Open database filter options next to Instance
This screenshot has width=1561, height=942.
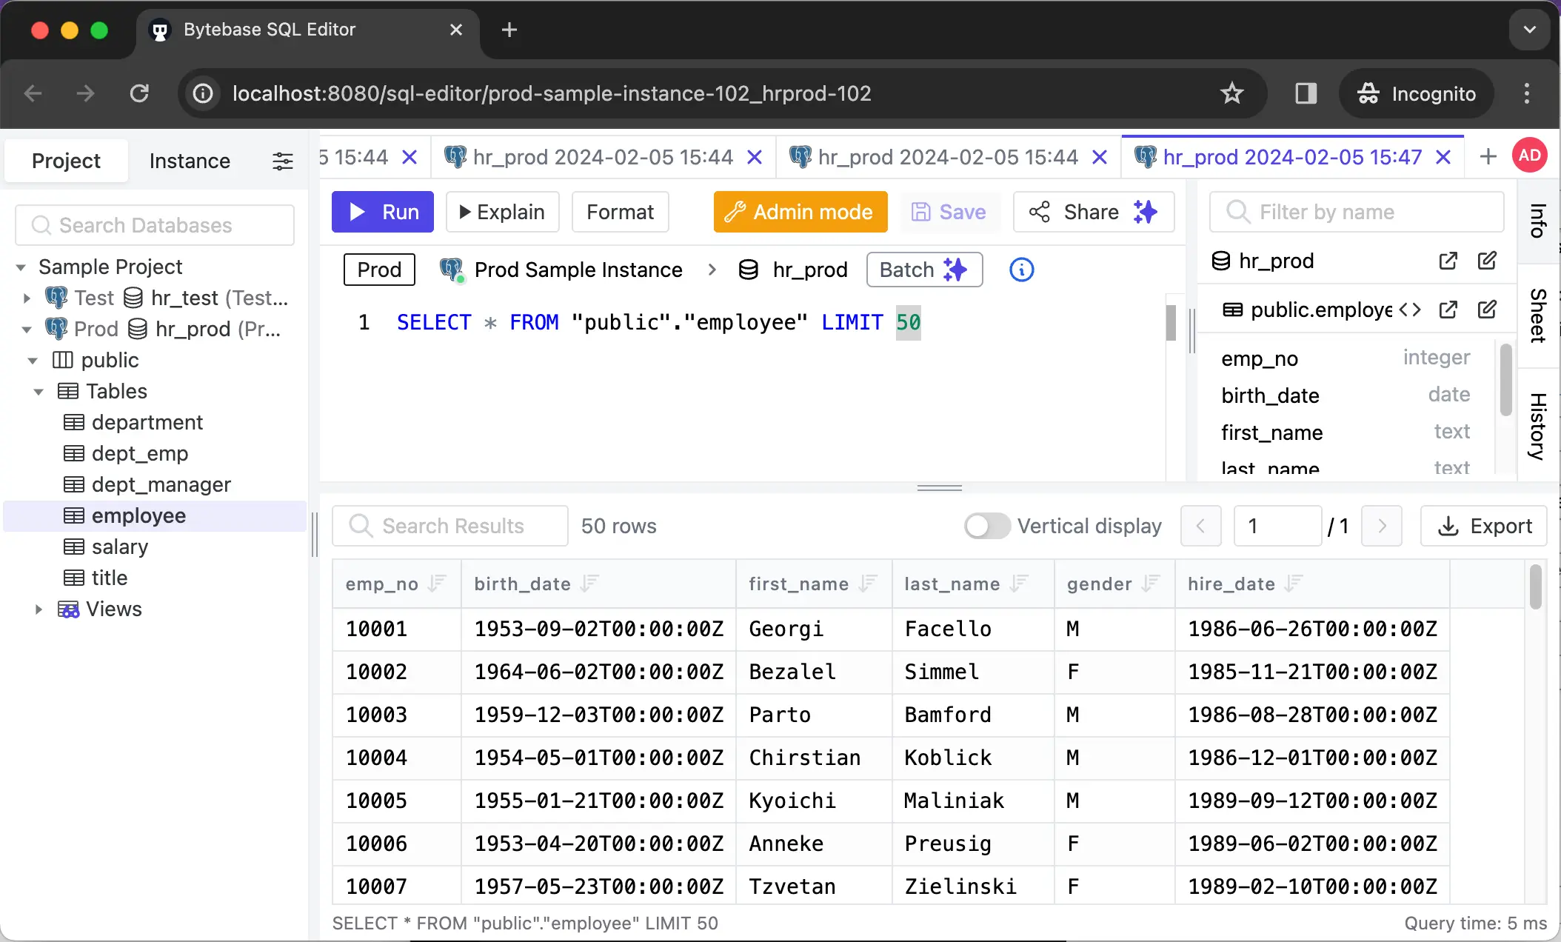pyautogui.click(x=282, y=161)
